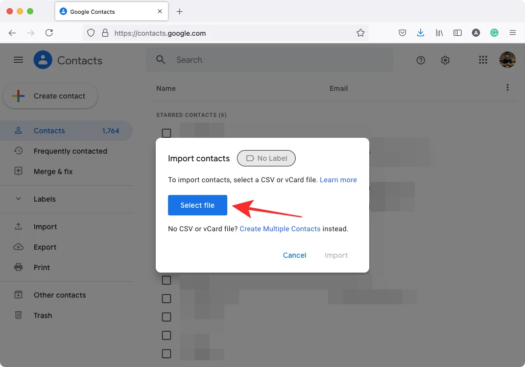Viewport: 525px width, 367px height.
Task: Select the Google Contacts tab
Action: [x=111, y=11]
